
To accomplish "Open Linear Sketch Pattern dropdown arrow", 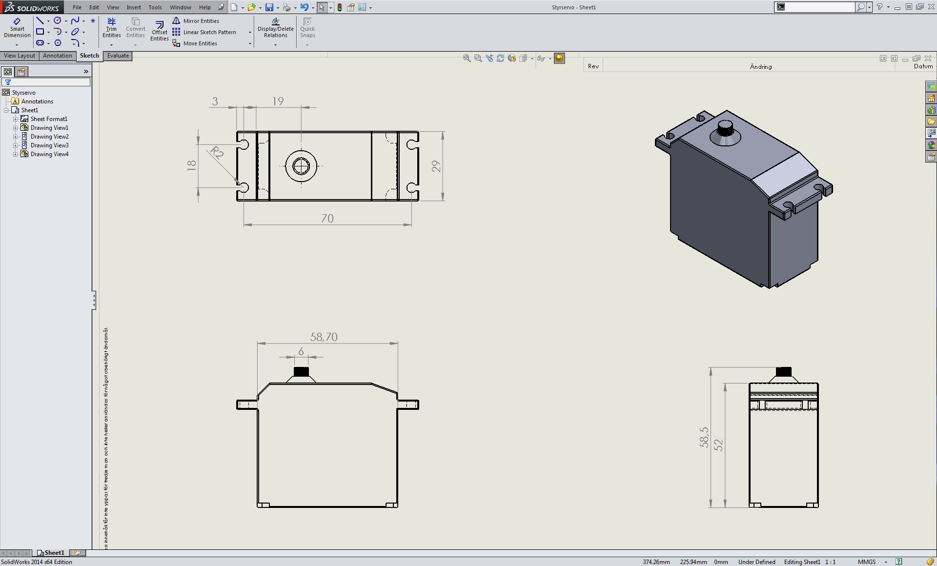I will click(x=250, y=32).
